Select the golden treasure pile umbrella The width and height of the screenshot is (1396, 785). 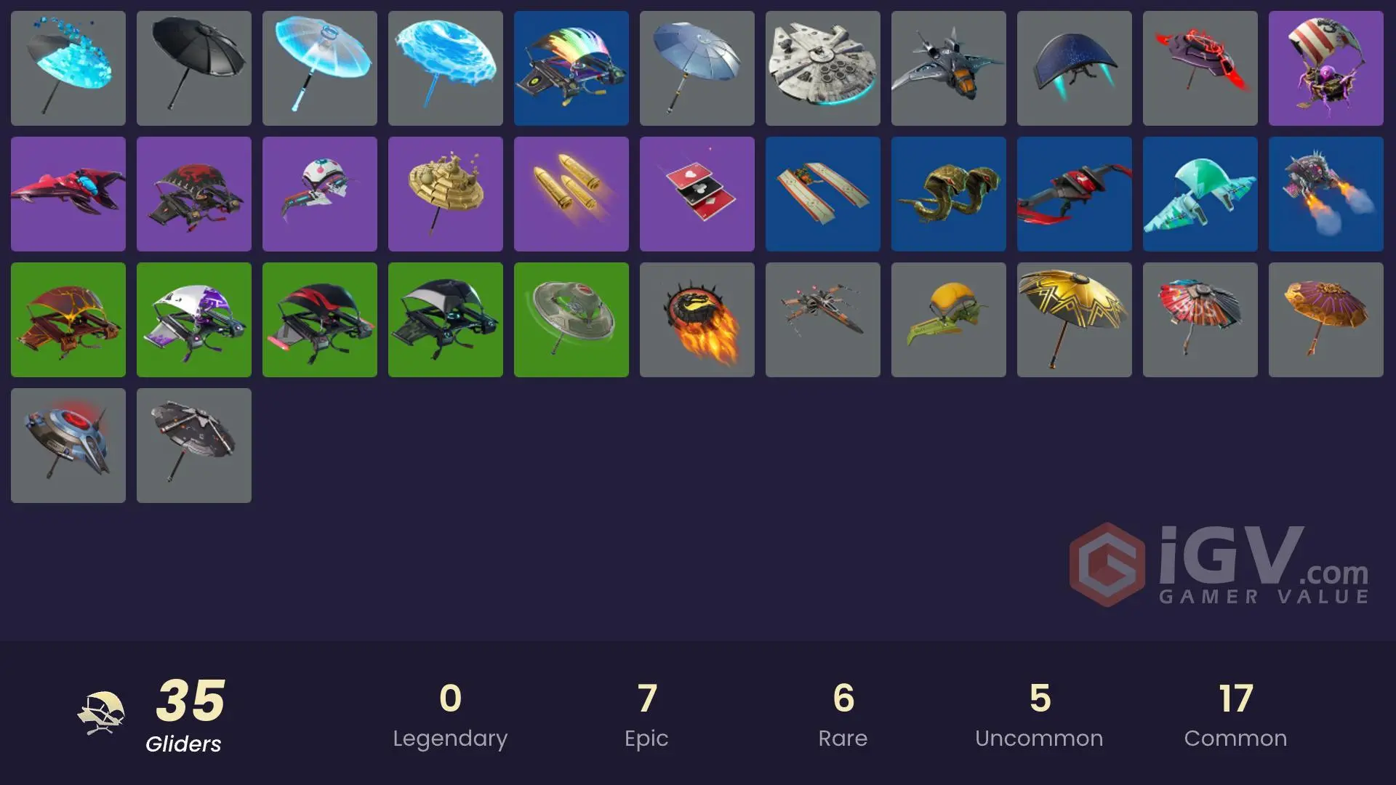(x=446, y=194)
